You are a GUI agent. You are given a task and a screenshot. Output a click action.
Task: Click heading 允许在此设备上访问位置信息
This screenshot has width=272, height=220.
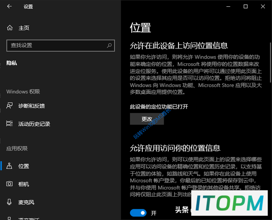pyautogui.click(x=178, y=45)
